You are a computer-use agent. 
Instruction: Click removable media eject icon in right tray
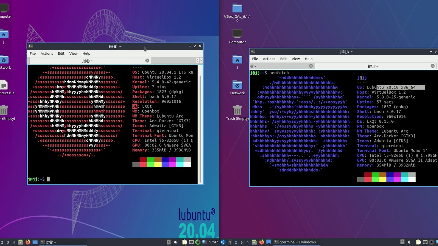click(402, 242)
